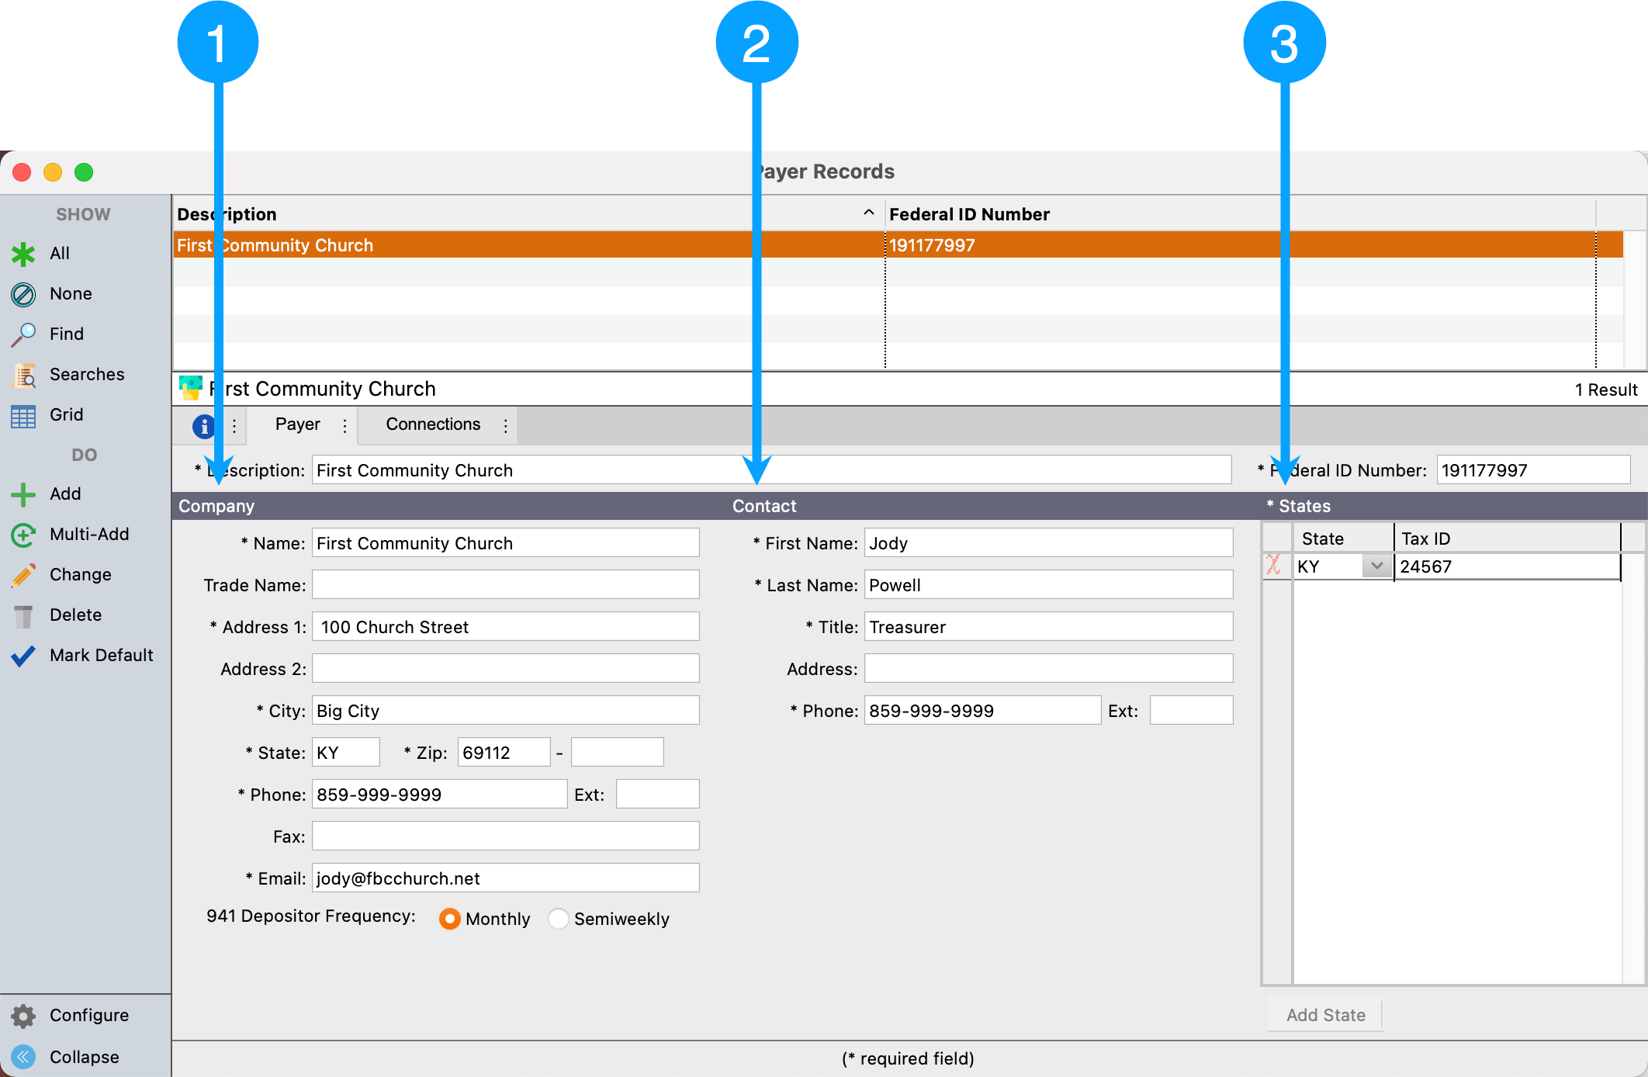This screenshot has height=1077, width=1648.
Task: Click the Delete trash icon
Action: pyautogui.click(x=23, y=615)
